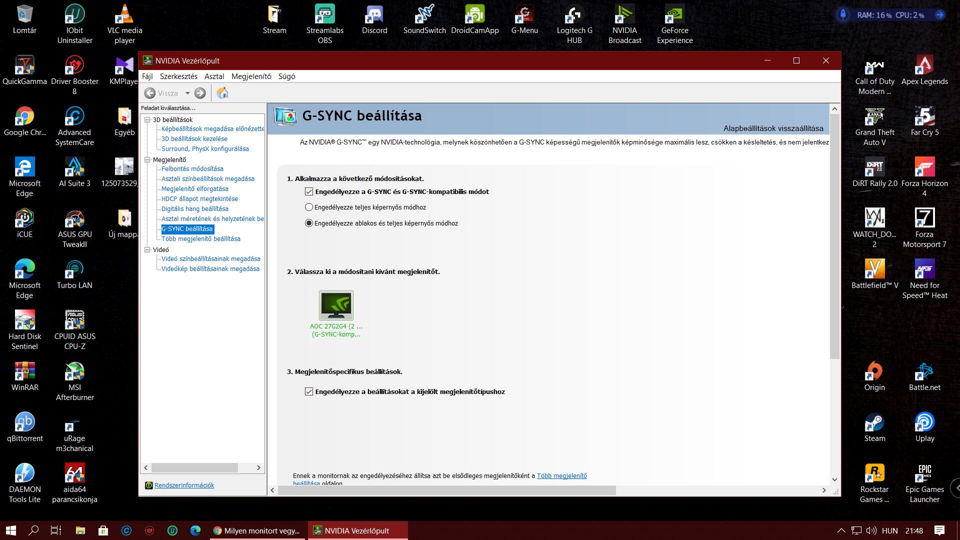Open Rockstar Games launcher icon
This screenshot has height=540, width=960.
click(874, 483)
